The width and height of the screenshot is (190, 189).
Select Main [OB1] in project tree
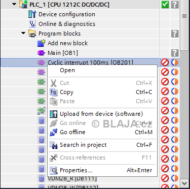(63, 53)
